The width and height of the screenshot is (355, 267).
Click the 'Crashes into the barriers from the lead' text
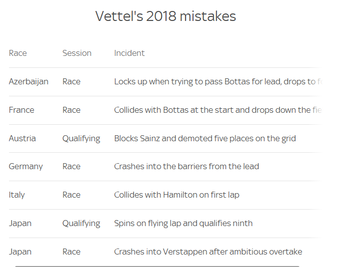186,167
